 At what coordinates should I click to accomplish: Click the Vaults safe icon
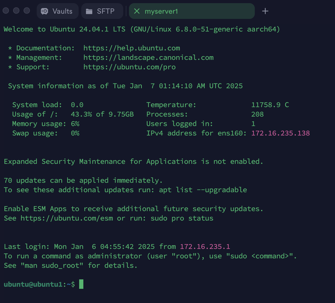pos(45,11)
